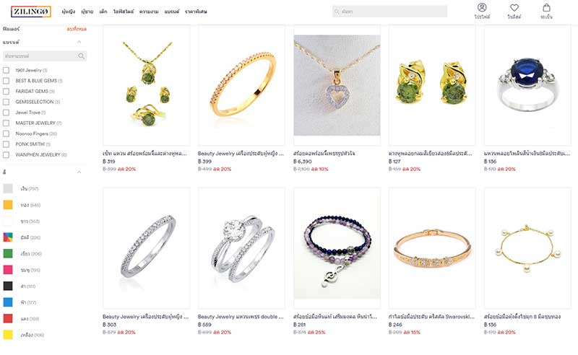Focus the top search input field
The width and height of the screenshot is (578, 355).
click(x=389, y=12)
